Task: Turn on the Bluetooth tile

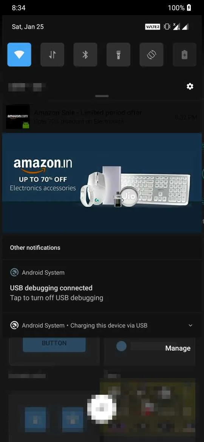Action: coord(85,55)
